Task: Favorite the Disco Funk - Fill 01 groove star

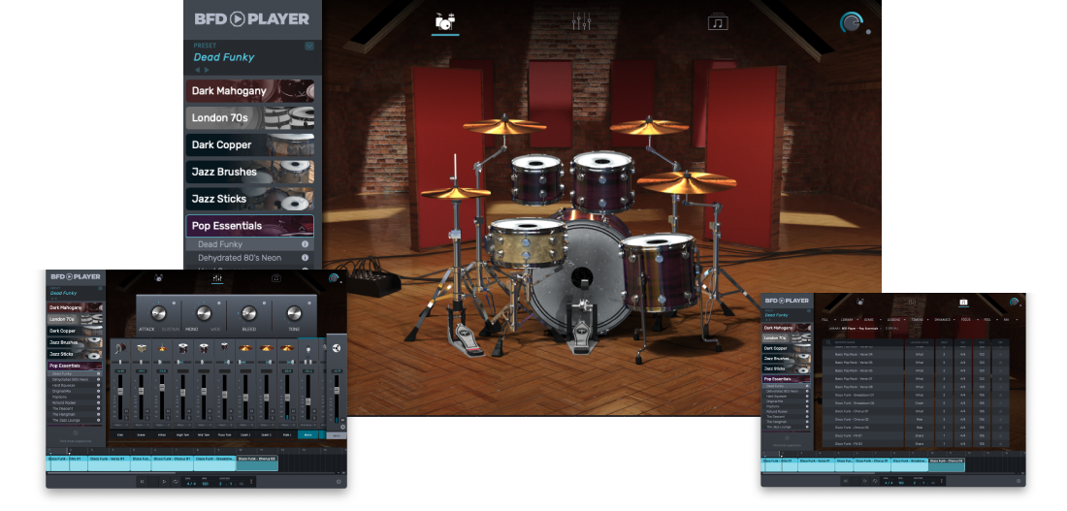Action: click(x=1000, y=435)
